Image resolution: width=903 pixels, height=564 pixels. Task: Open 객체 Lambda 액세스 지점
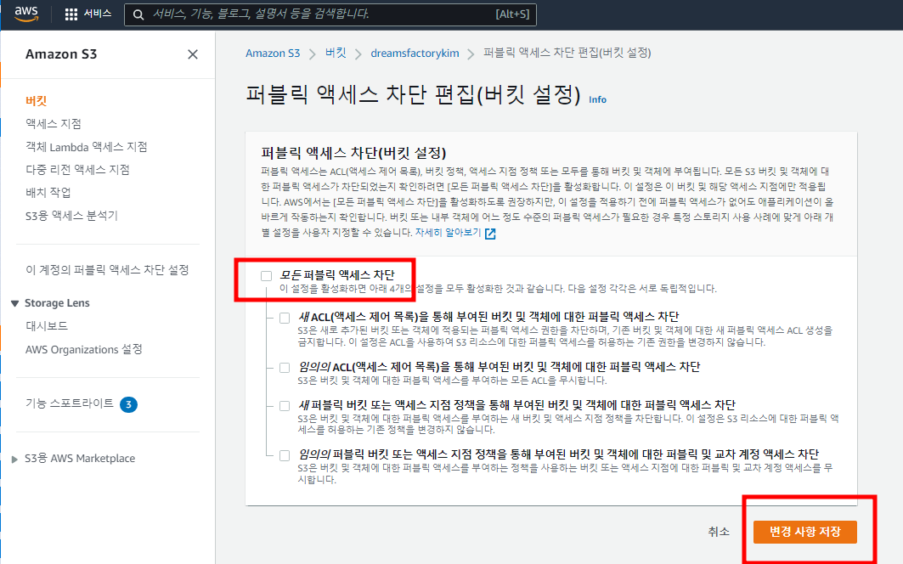pyautogui.click(x=87, y=147)
